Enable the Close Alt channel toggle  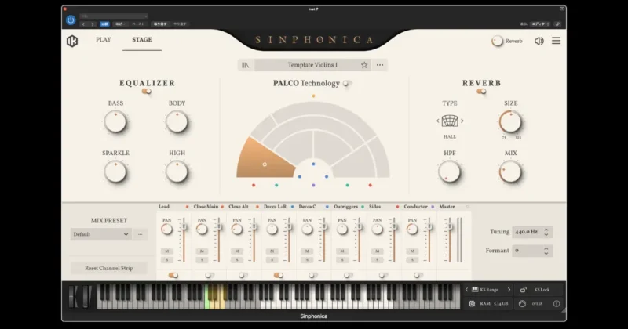click(243, 275)
